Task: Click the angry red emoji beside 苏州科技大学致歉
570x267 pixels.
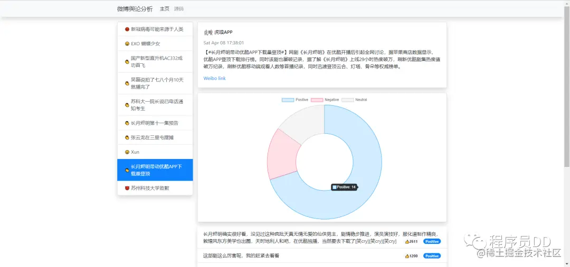Action: click(x=127, y=188)
